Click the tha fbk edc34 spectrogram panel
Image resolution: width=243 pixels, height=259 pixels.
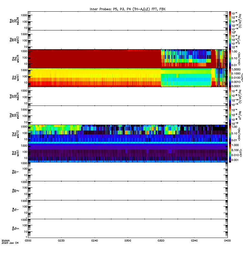click(128, 59)
